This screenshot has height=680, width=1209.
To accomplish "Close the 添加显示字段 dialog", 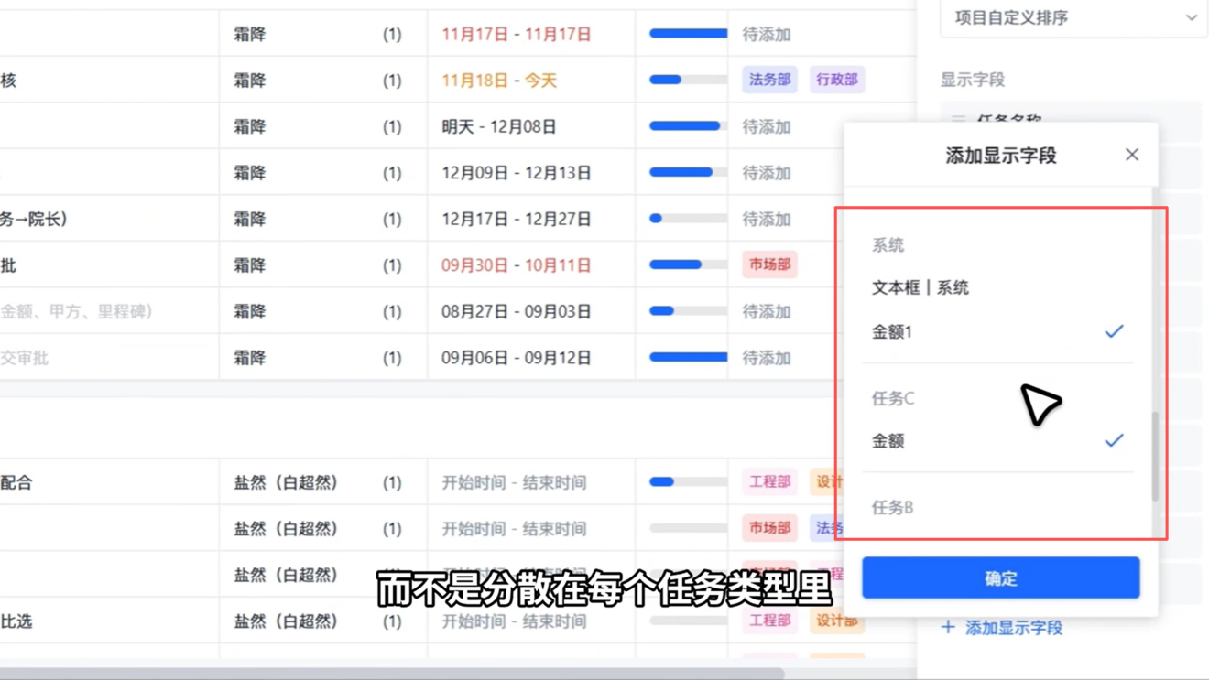I will (1132, 155).
